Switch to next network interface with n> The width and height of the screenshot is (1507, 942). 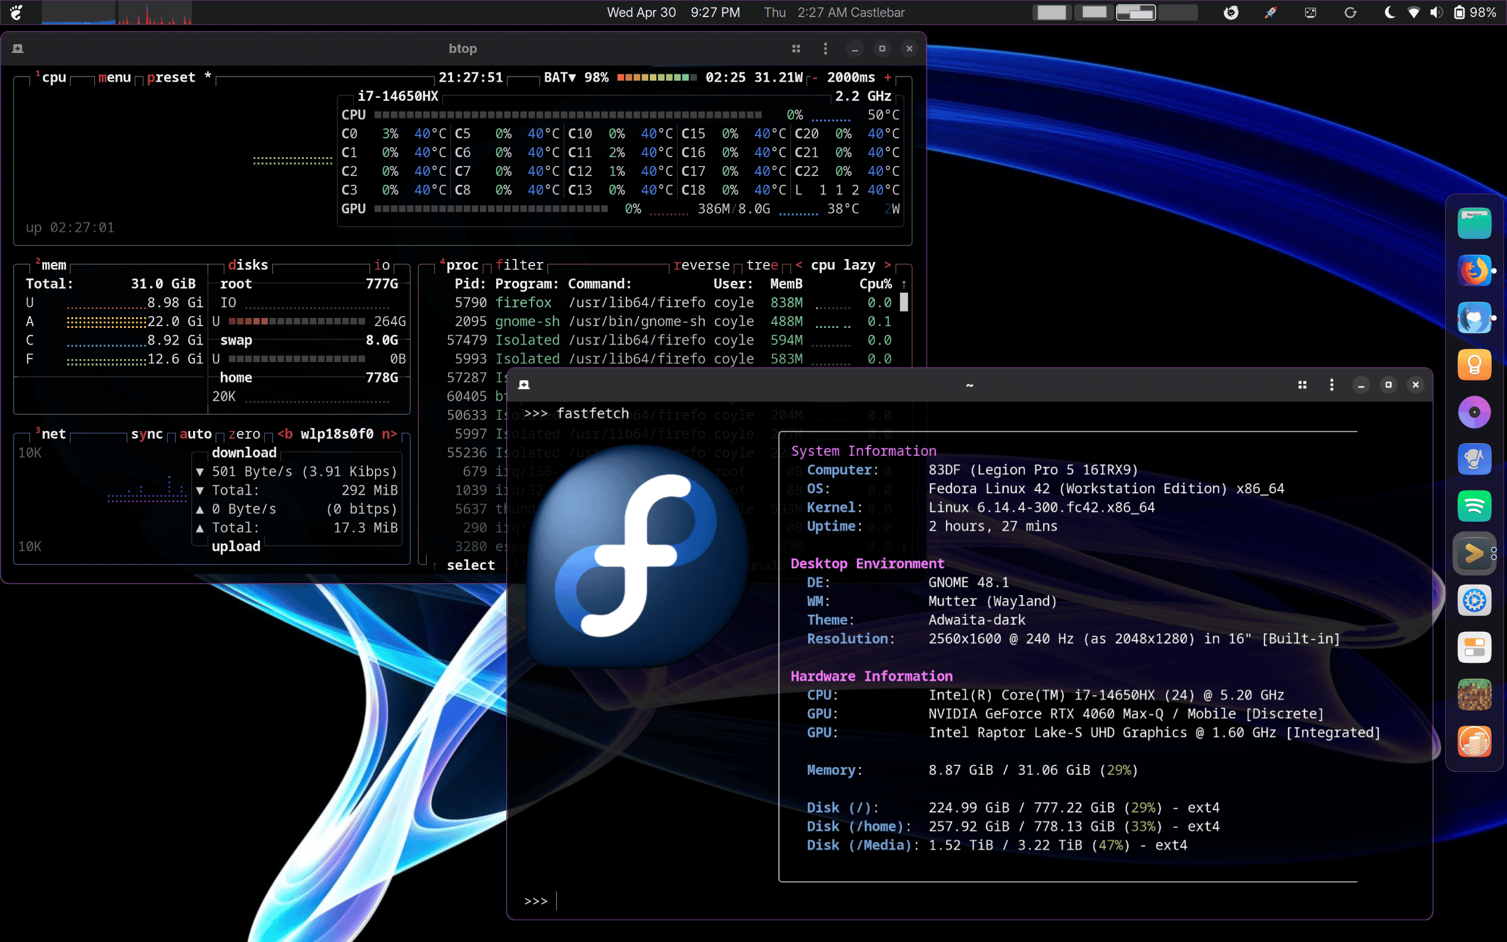pos(389,434)
